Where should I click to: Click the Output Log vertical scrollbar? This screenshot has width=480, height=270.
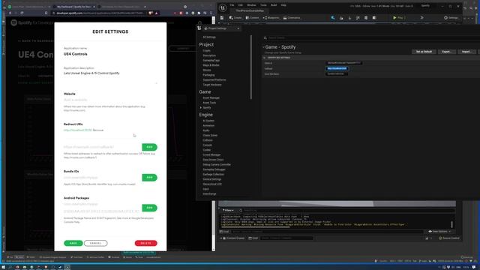click(451, 224)
